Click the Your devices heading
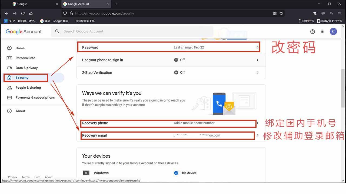This screenshot has height=194, width=346. point(96,156)
